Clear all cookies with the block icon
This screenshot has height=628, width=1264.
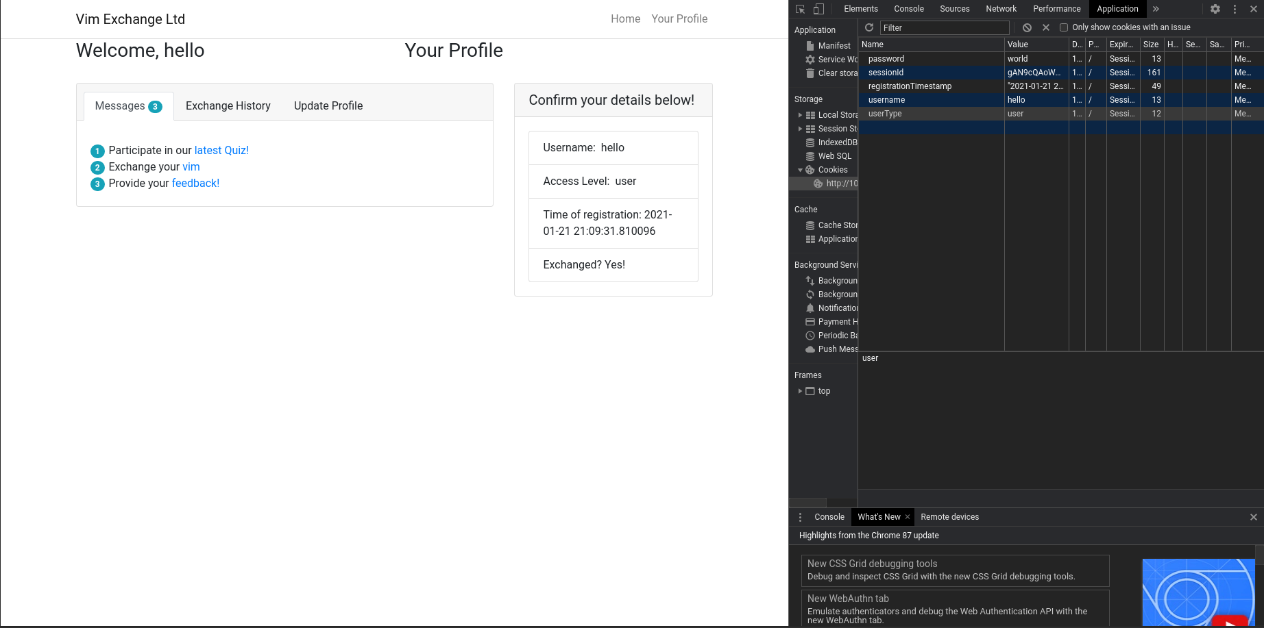pos(1027,27)
